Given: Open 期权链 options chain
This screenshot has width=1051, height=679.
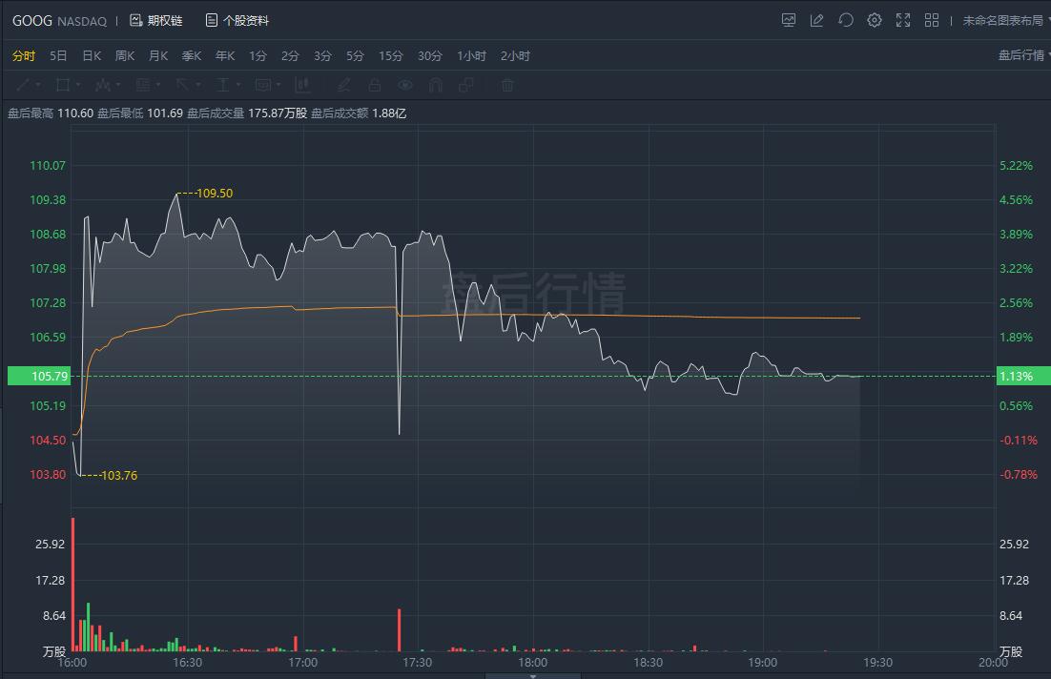Looking at the screenshot, I should [x=155, y=20].
